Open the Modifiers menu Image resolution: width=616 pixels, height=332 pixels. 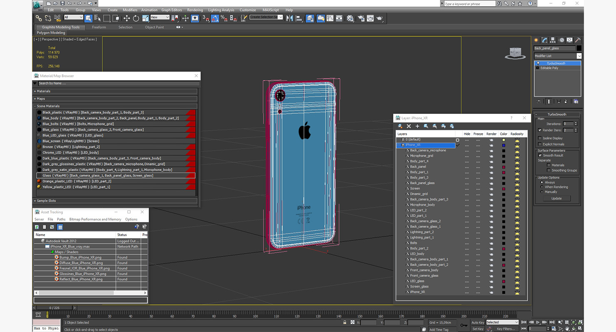tap(130, 10)
